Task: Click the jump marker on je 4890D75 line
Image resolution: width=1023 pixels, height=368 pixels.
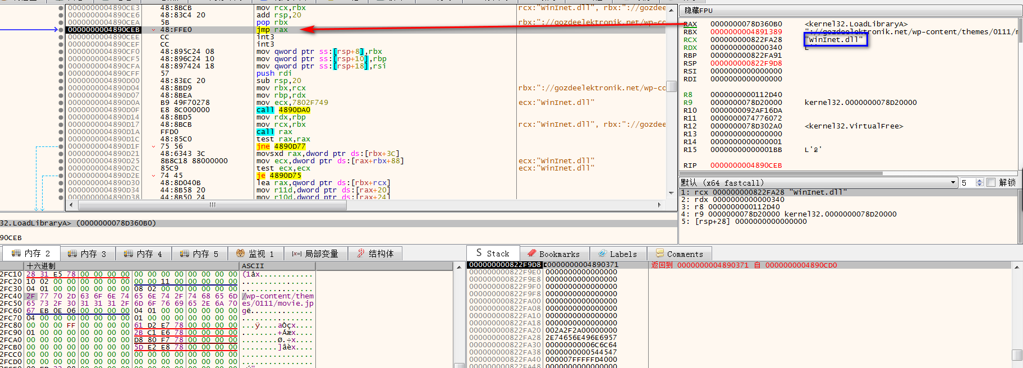Action: (x=154, y=176)
